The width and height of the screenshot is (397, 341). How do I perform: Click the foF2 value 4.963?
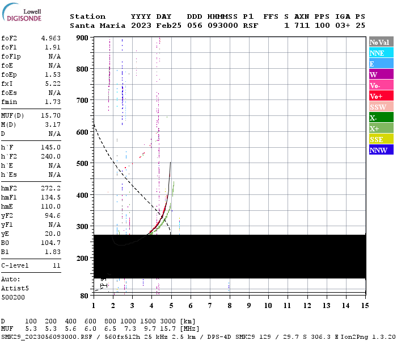point(51,38)
